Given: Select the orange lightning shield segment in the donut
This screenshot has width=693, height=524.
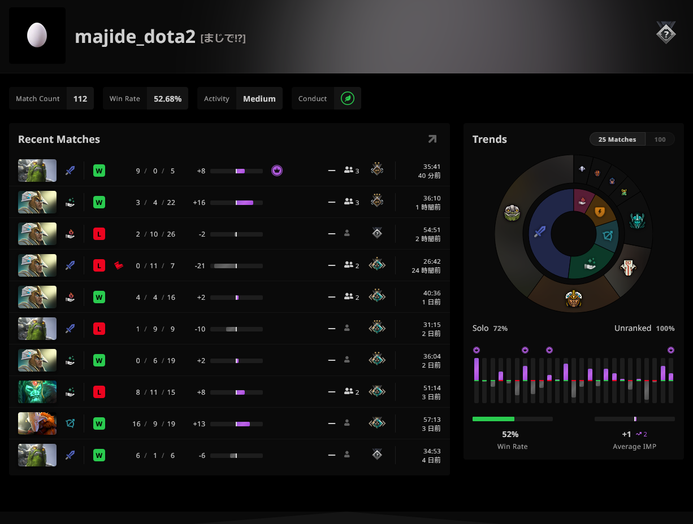Looking at the screenshot, I should coord(599,212).
